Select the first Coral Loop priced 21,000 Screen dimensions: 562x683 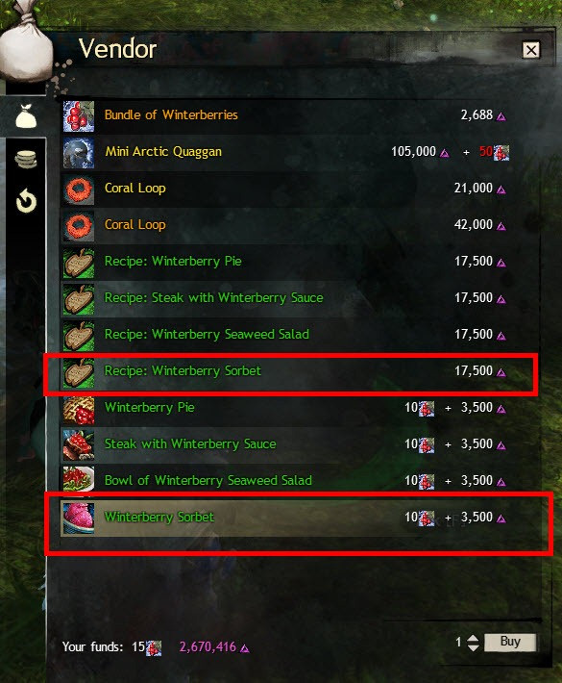tap(300, 190)
